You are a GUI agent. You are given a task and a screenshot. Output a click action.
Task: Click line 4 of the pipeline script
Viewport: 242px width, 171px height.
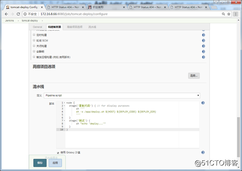(116, 112)
